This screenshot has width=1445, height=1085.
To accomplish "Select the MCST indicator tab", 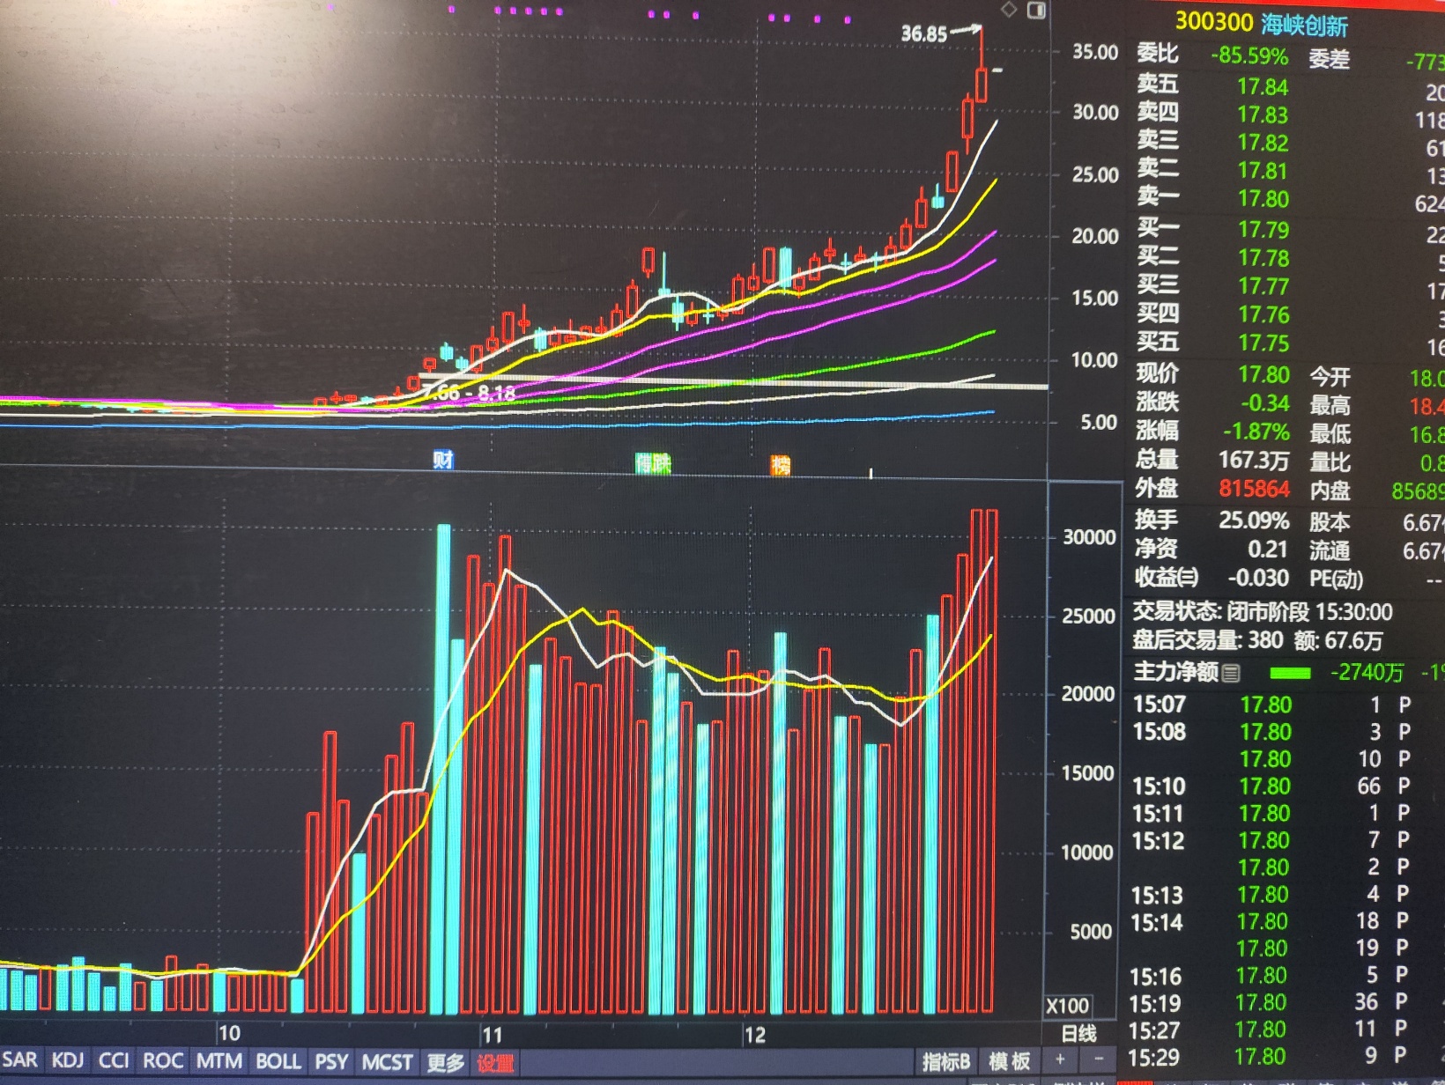I will (x=387, y=1063).
